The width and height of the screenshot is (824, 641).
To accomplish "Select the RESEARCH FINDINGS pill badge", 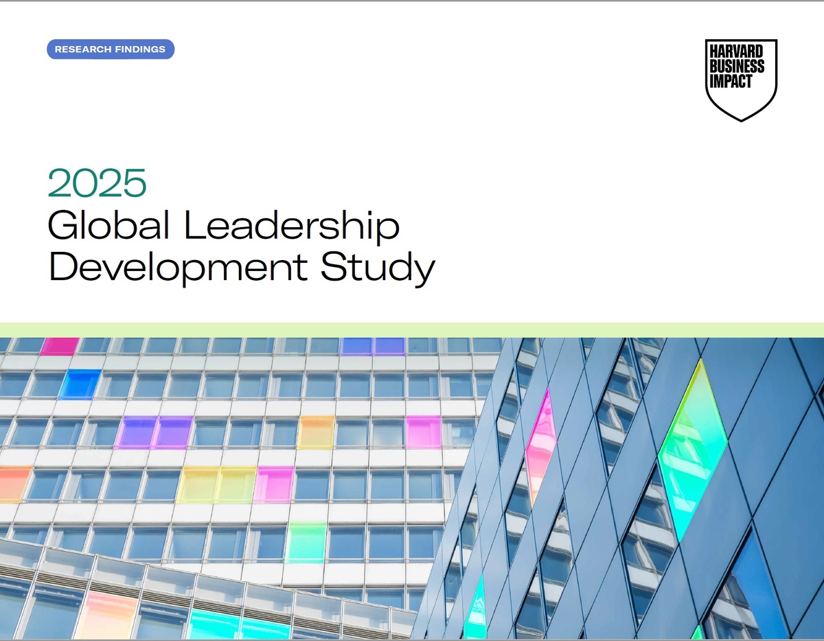I will [x=111, y=49].
